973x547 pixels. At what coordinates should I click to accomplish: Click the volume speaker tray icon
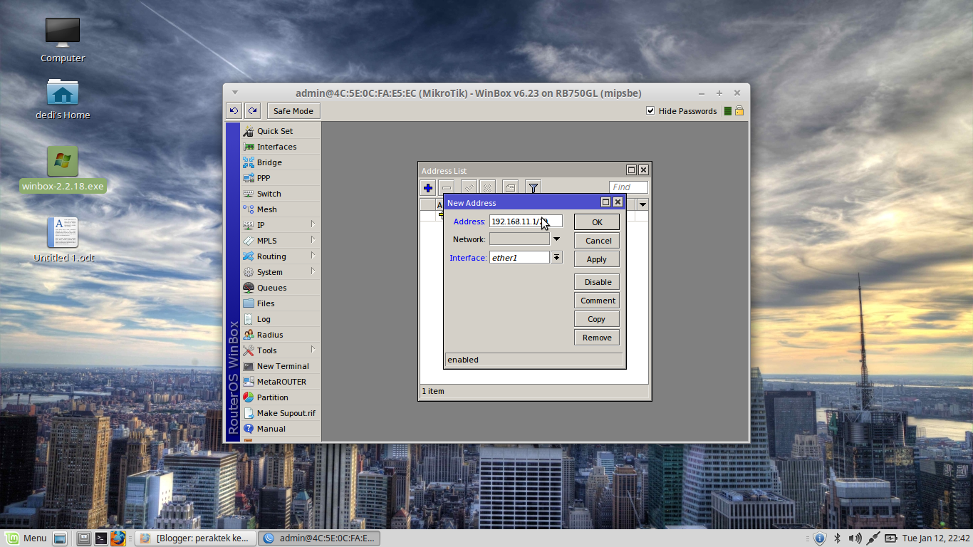(855, 538)
